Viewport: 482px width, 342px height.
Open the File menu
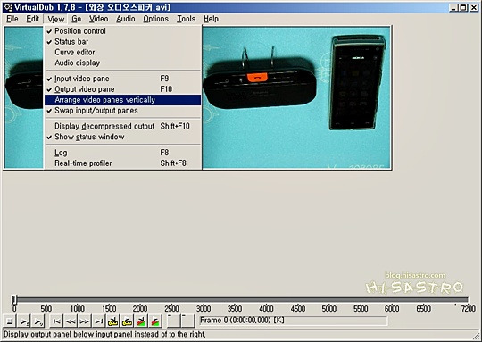tap(12, 19)
